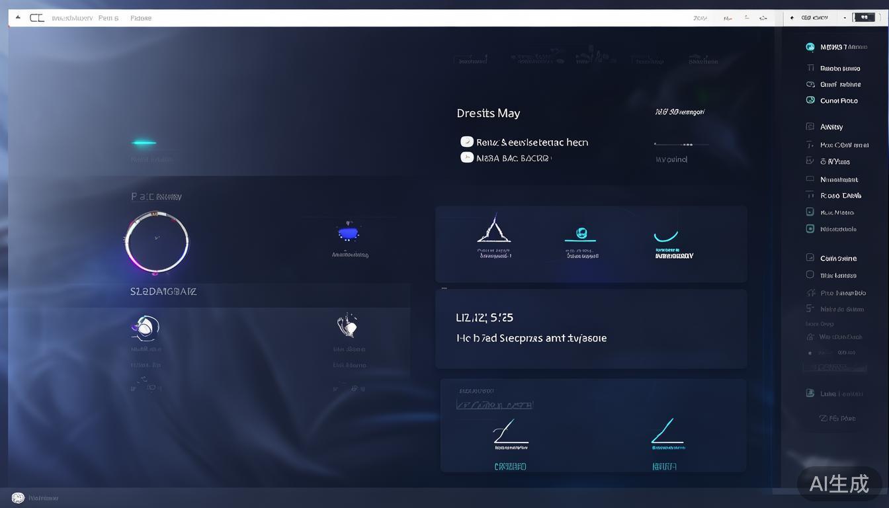The height and width of the screenshot is (508, 889).
Task: Click the Roso Dabh sidebar entry
Action: (840, 195)
